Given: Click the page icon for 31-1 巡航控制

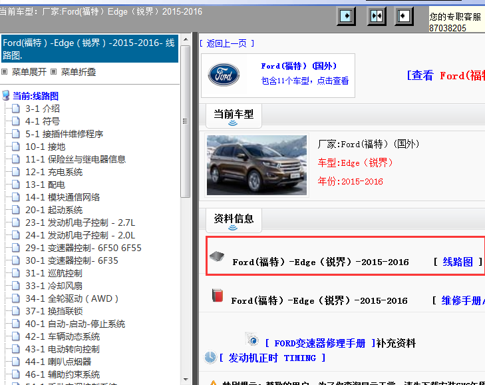Looking at the screenshot, I should click(15, 273).
